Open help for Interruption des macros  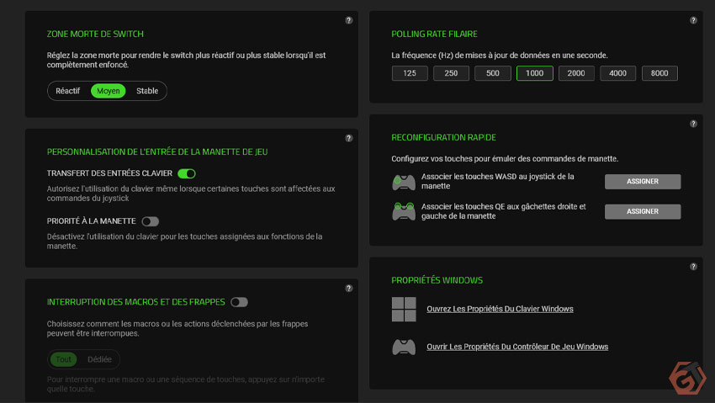click(349, 288)
